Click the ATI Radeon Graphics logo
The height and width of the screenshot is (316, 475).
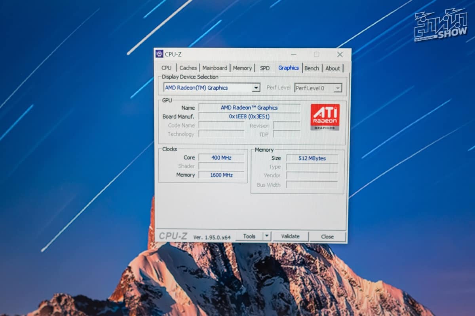pyautogui.click(x=325, y=117)
